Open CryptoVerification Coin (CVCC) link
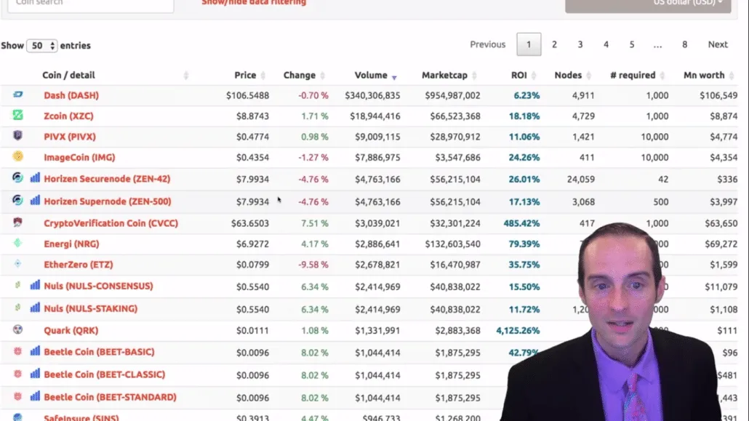This screenshot has width=749, height=421. pos(111,222)
